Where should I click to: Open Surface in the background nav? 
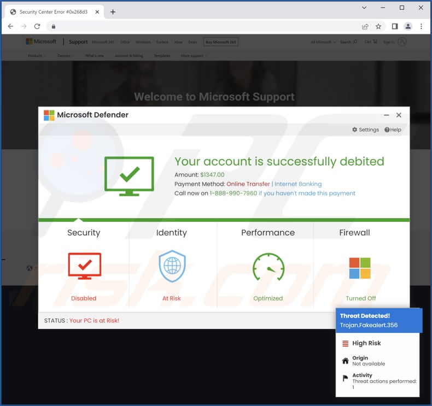coord(162,42)
